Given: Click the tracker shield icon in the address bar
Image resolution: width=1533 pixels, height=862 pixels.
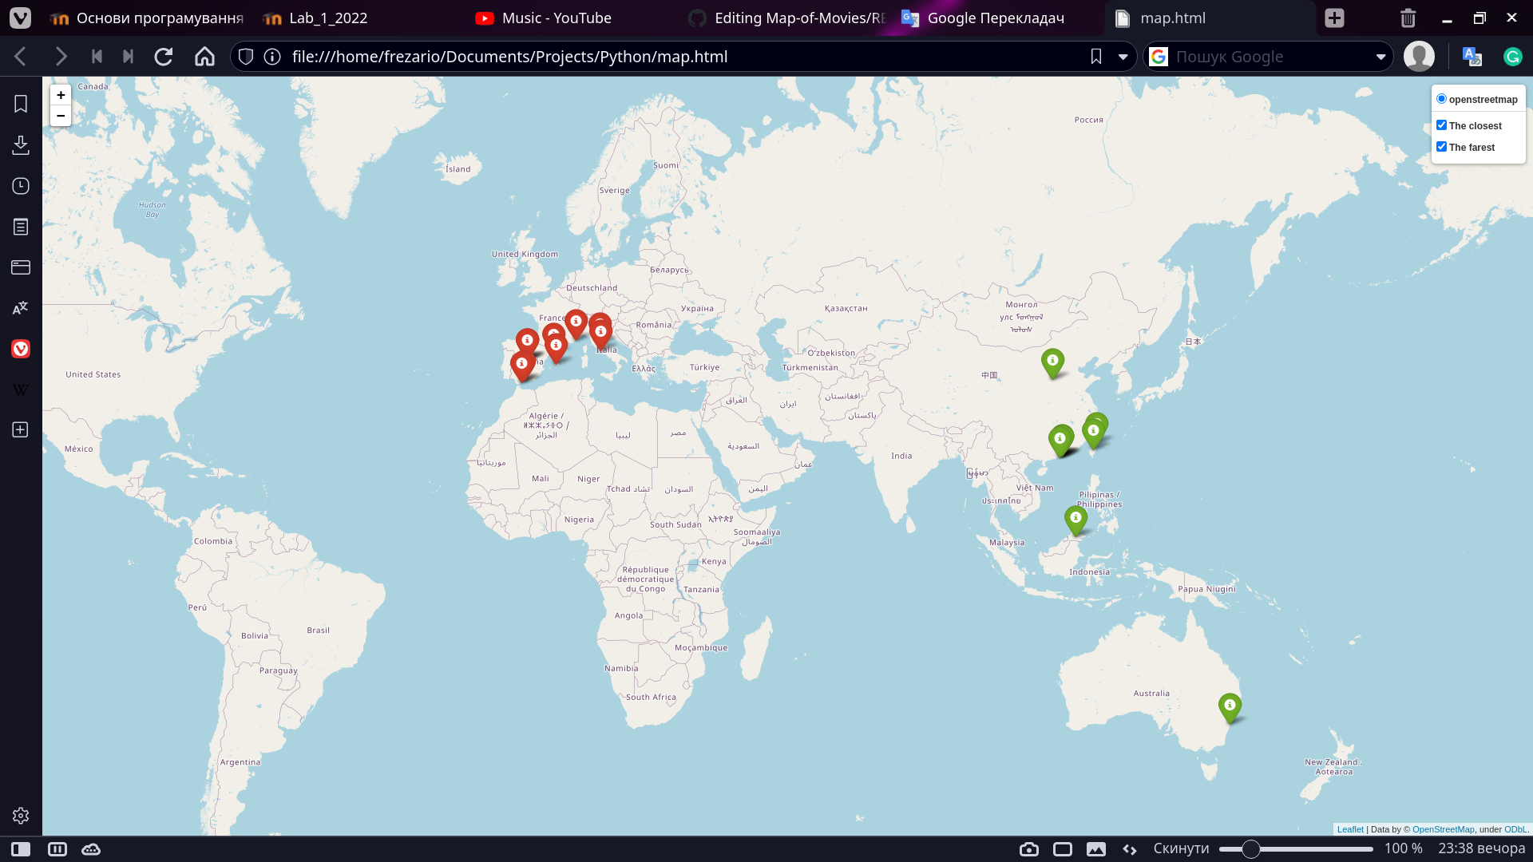Looking at the screenshot, I should [245, 56].
